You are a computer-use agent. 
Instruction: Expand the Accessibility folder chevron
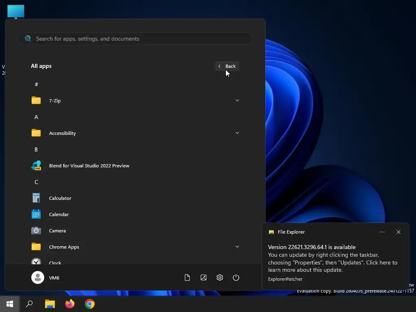click(x=237, y=133)
